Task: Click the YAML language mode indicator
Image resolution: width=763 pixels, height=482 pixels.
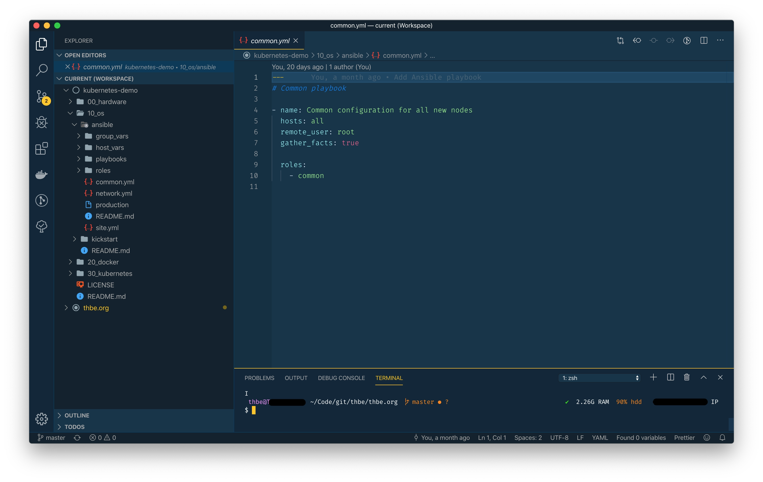Action: click(600, 438)
